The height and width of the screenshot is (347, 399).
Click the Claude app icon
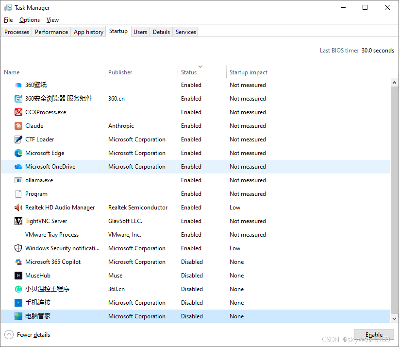tap(18, 126)
